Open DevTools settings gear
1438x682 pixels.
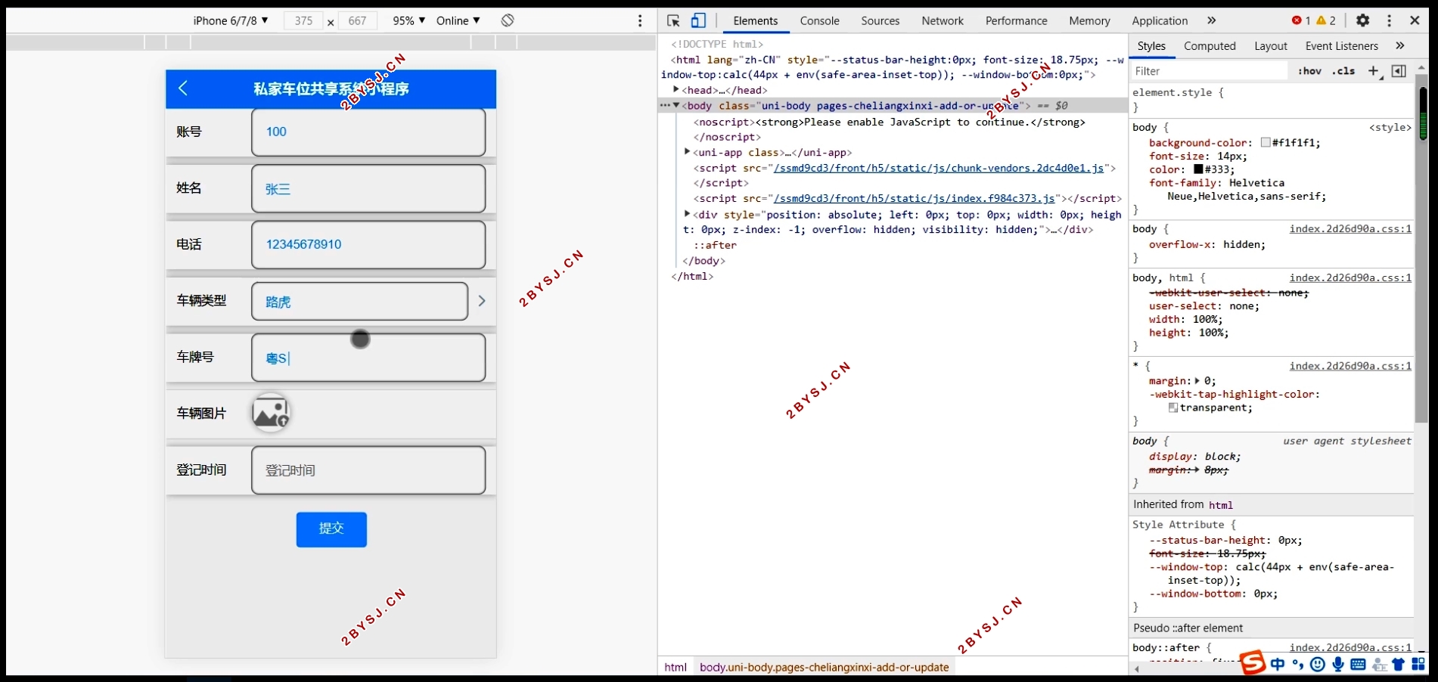[1363, 20]
